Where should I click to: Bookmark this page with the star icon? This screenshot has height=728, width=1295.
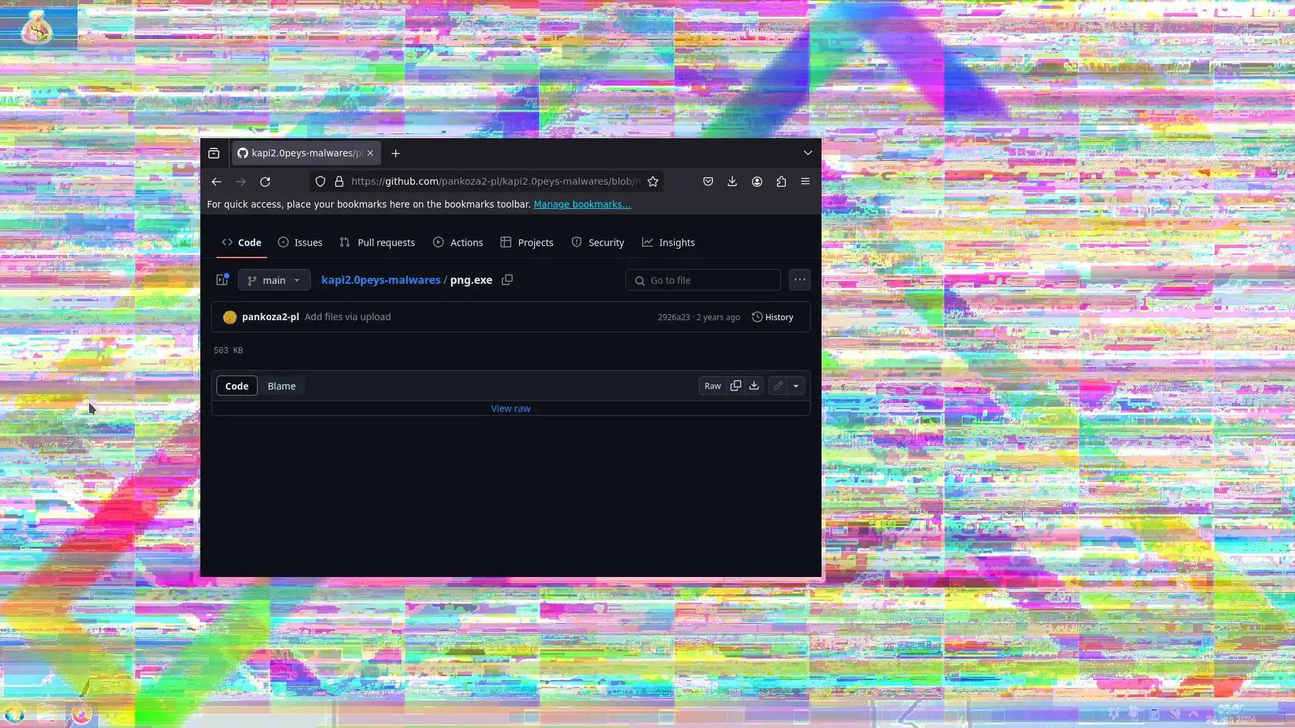[653, 181]
